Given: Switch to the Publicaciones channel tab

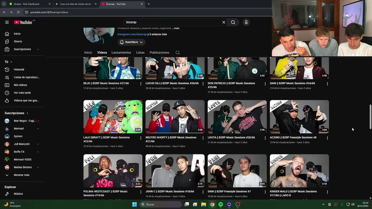Looking at the screenshot, I should (159, 53).
